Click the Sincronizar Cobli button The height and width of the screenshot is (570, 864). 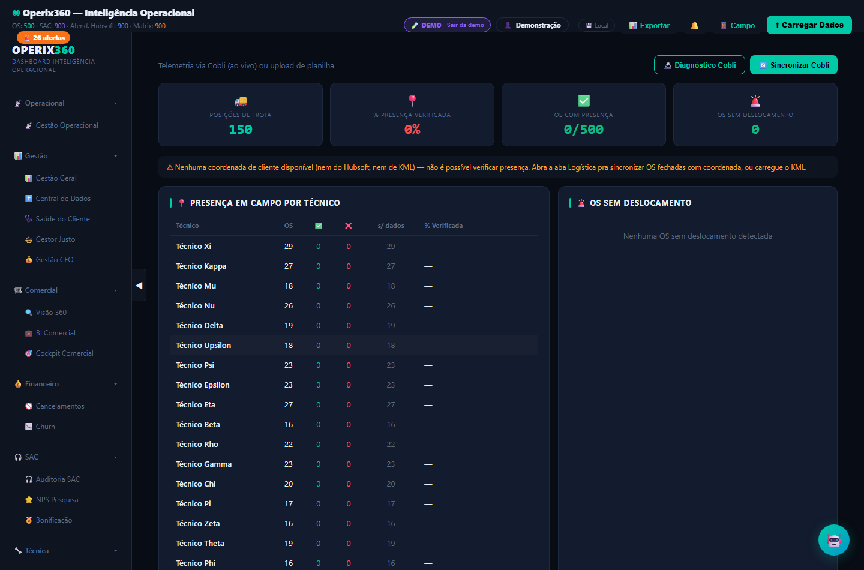794,65
